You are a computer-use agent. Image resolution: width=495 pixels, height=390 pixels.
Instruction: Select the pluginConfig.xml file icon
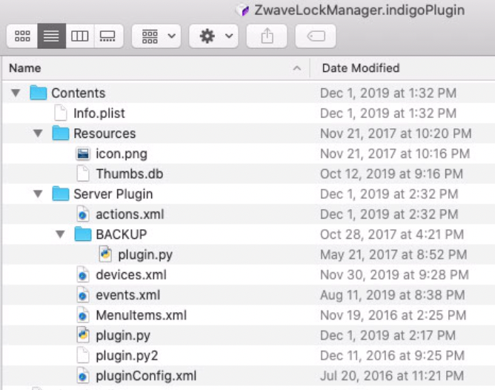[83, 376]
